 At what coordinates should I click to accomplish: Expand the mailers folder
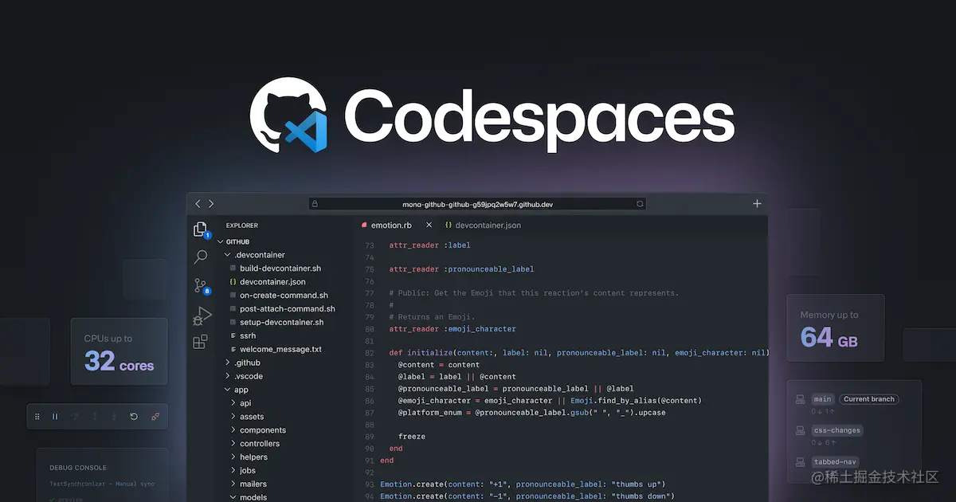tap(233, 484)
